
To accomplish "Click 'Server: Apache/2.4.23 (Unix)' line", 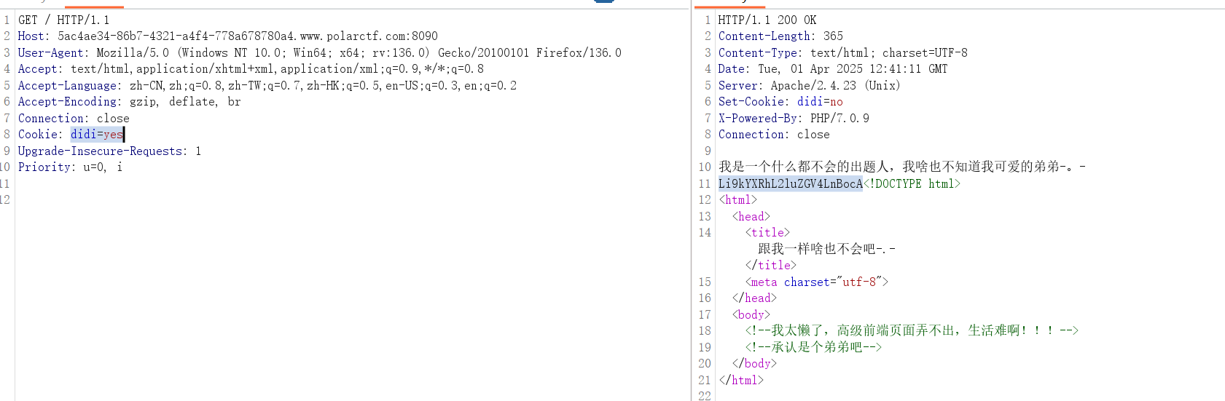I will [x=810, y=85].
